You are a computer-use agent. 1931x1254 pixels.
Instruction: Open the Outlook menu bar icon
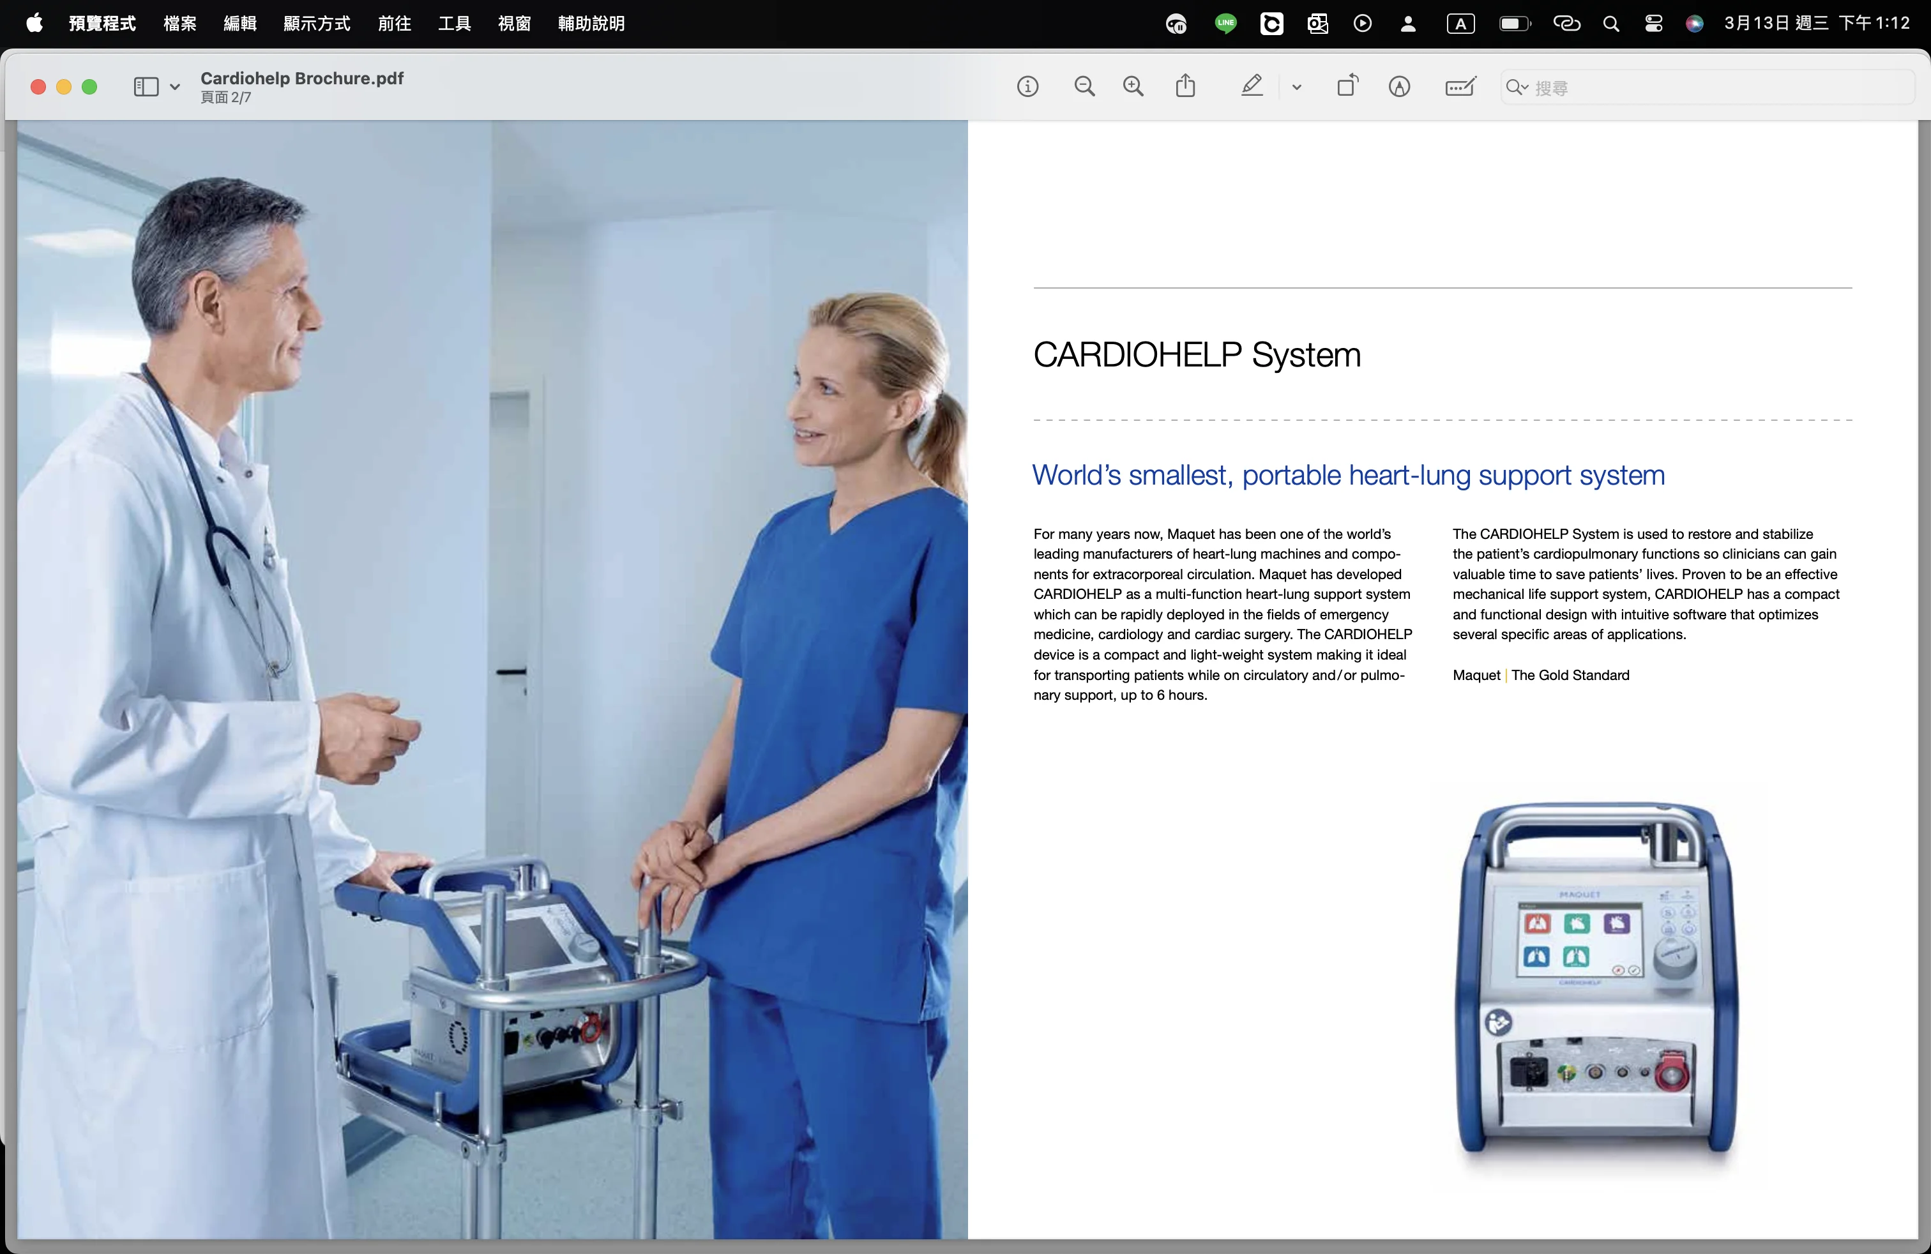pyautogui.click(x=1317, y=24)
